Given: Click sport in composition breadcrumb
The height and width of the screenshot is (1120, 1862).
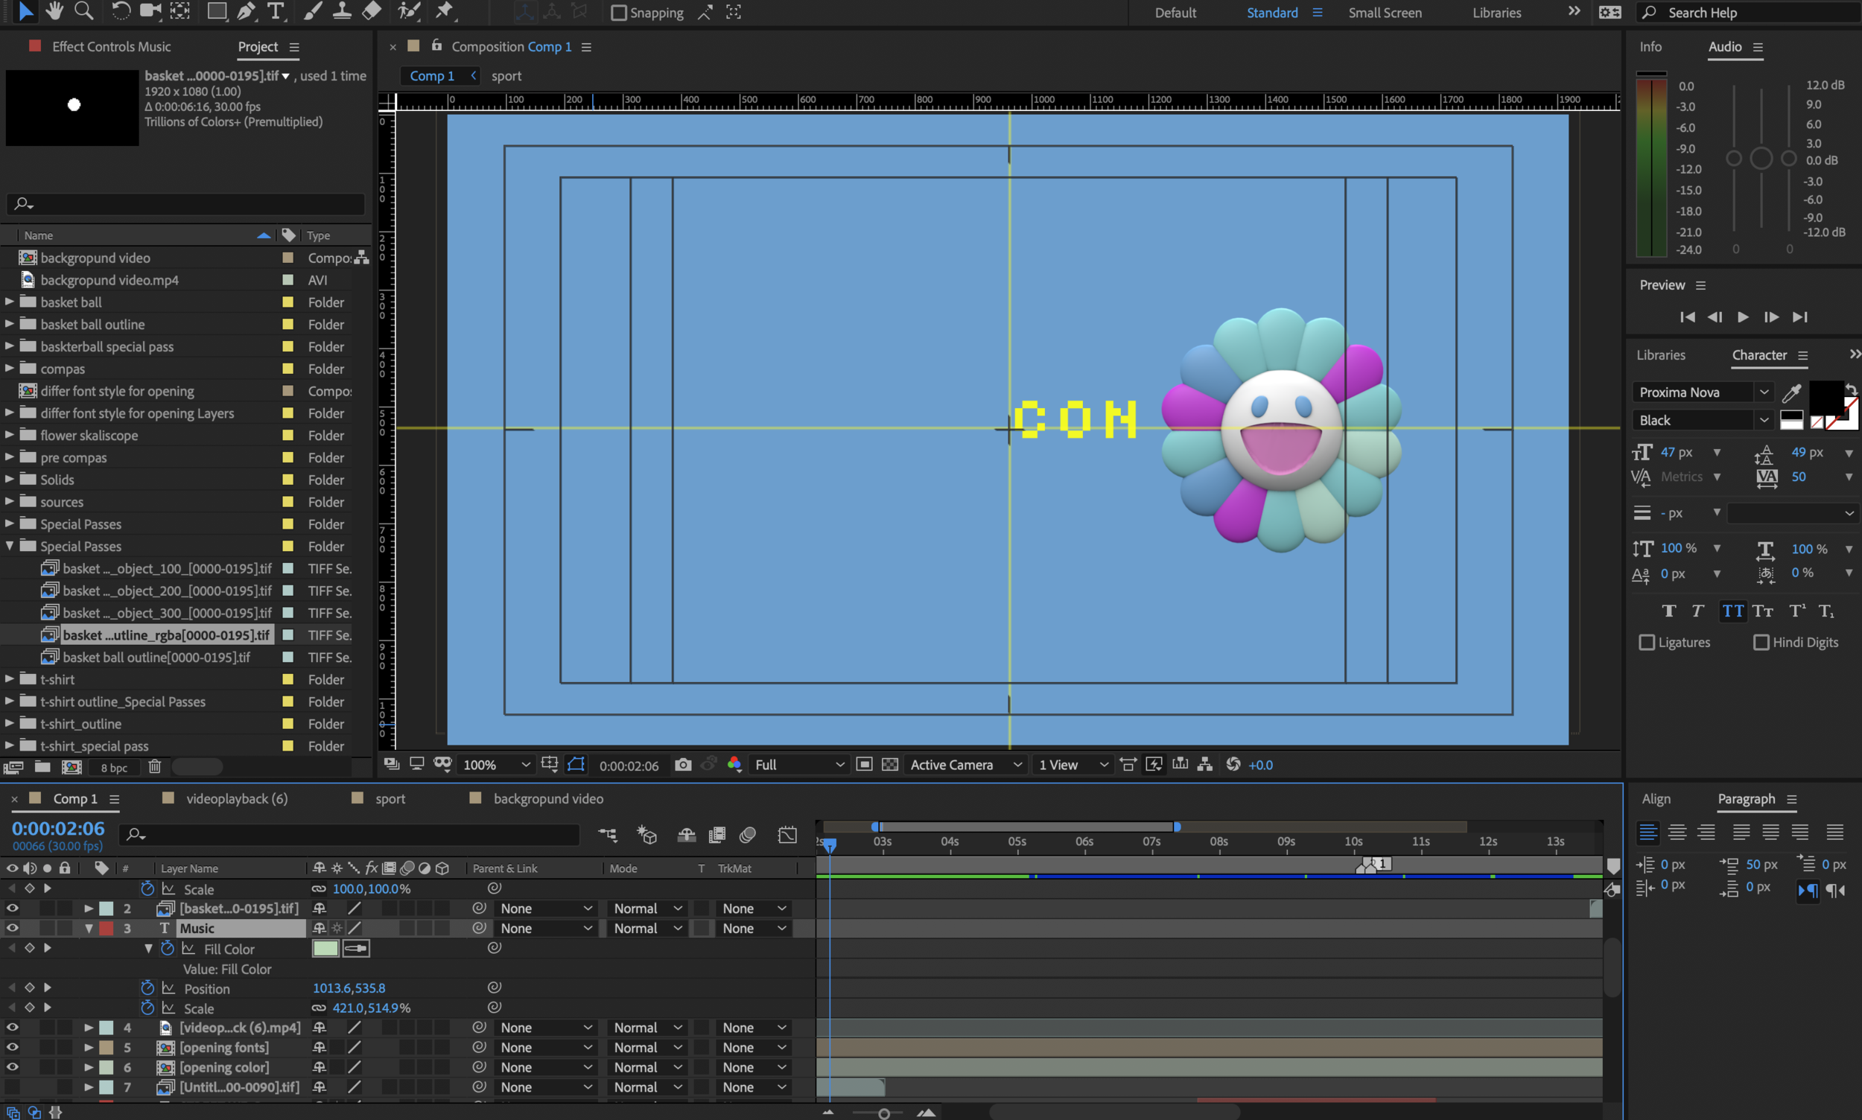Looking at the screenshot, I should click(506, 75).
